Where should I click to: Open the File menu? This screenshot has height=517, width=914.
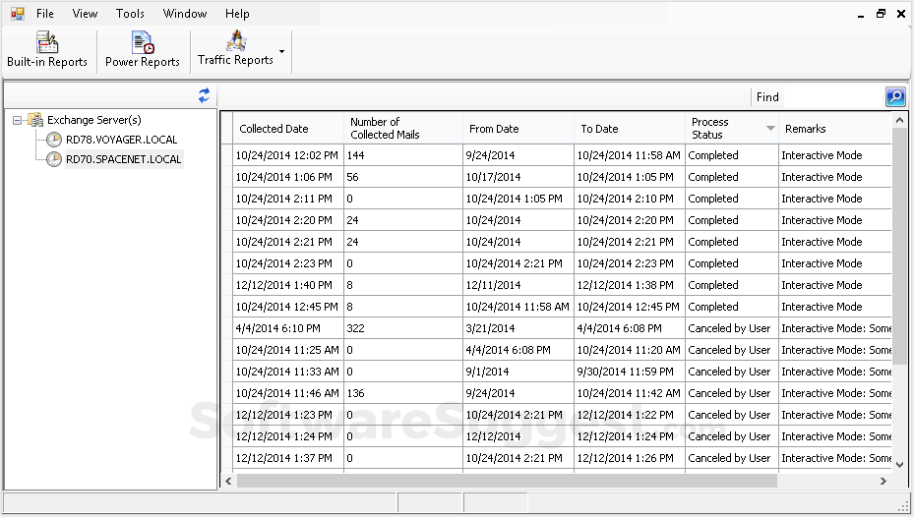pyautogui.click(x=45, y=14)
